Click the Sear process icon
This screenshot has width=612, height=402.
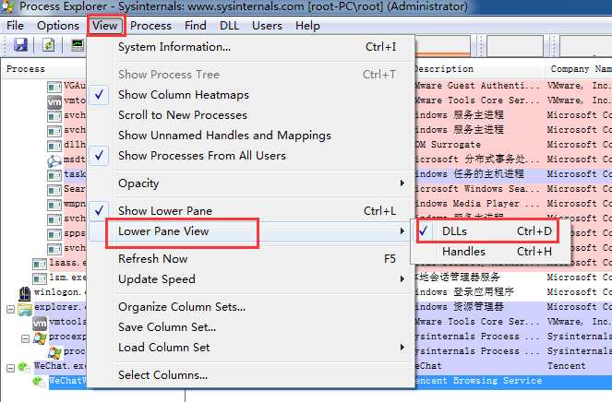[54, 190]
